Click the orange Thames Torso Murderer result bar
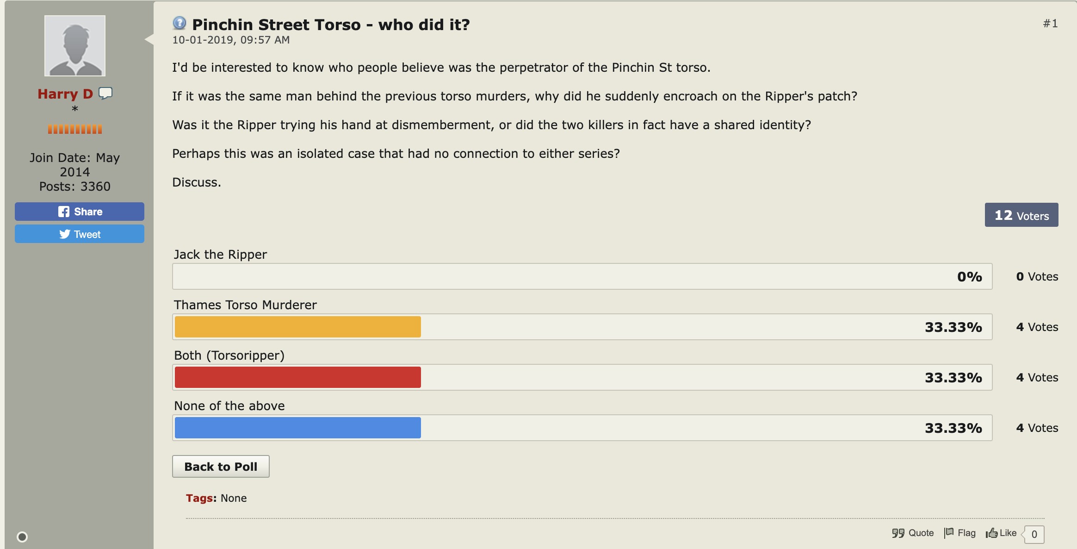 [298, 327]
